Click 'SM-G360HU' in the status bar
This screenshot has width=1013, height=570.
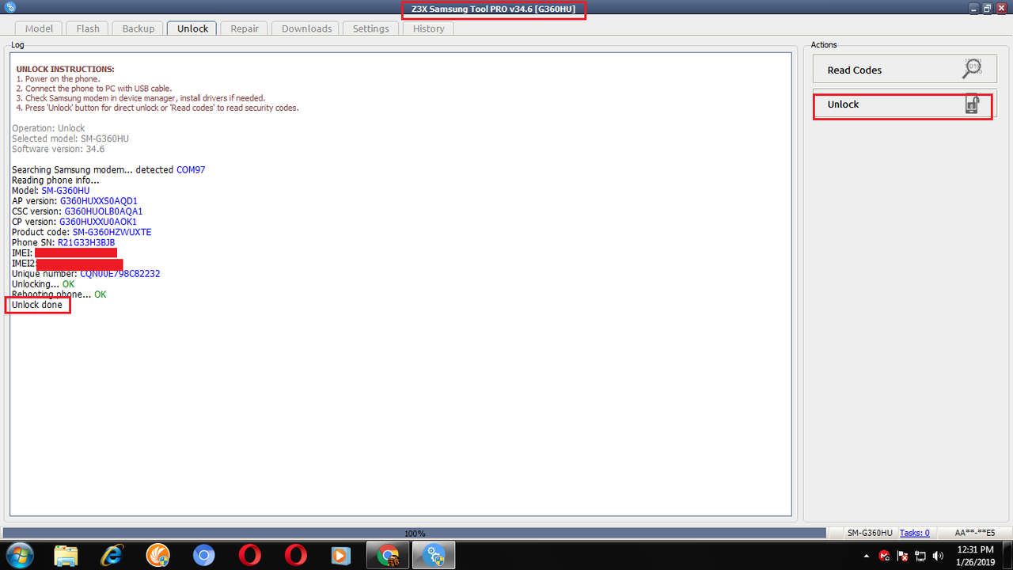point(870,533)
